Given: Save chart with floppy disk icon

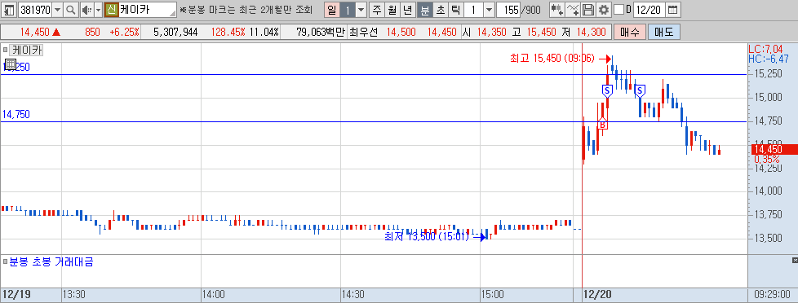Looking at the screenshot, I should coord(587,10).
